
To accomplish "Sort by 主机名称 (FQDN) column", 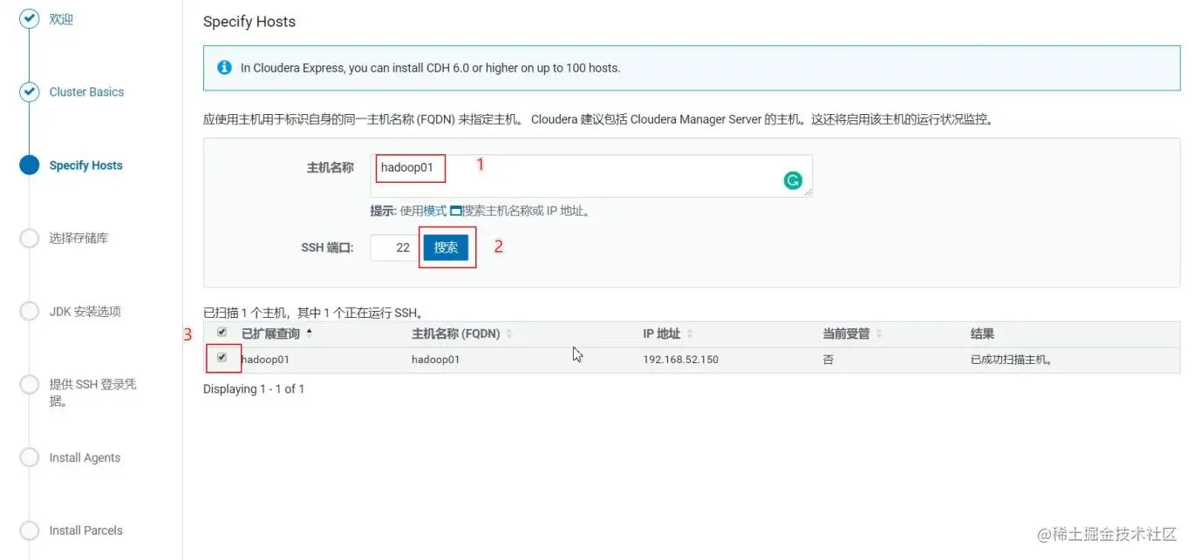I will coord(461,334).
